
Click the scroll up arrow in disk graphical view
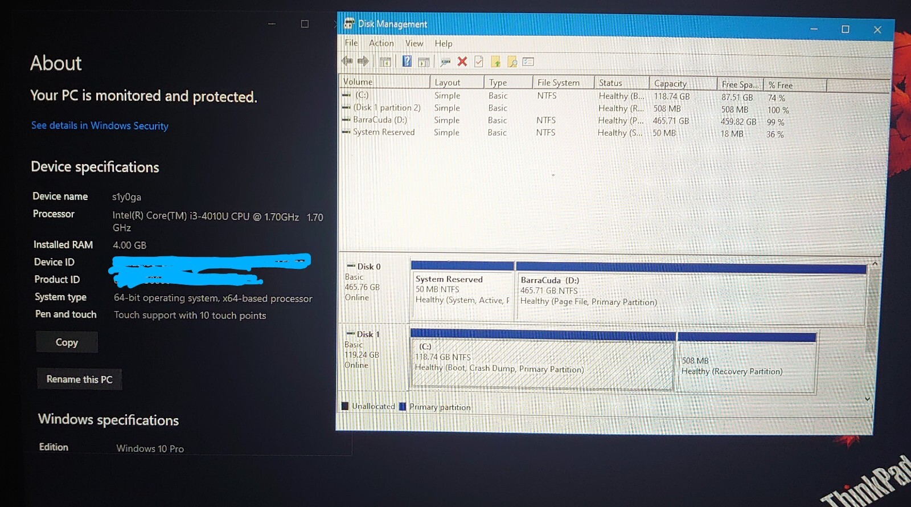pos(875,264)
